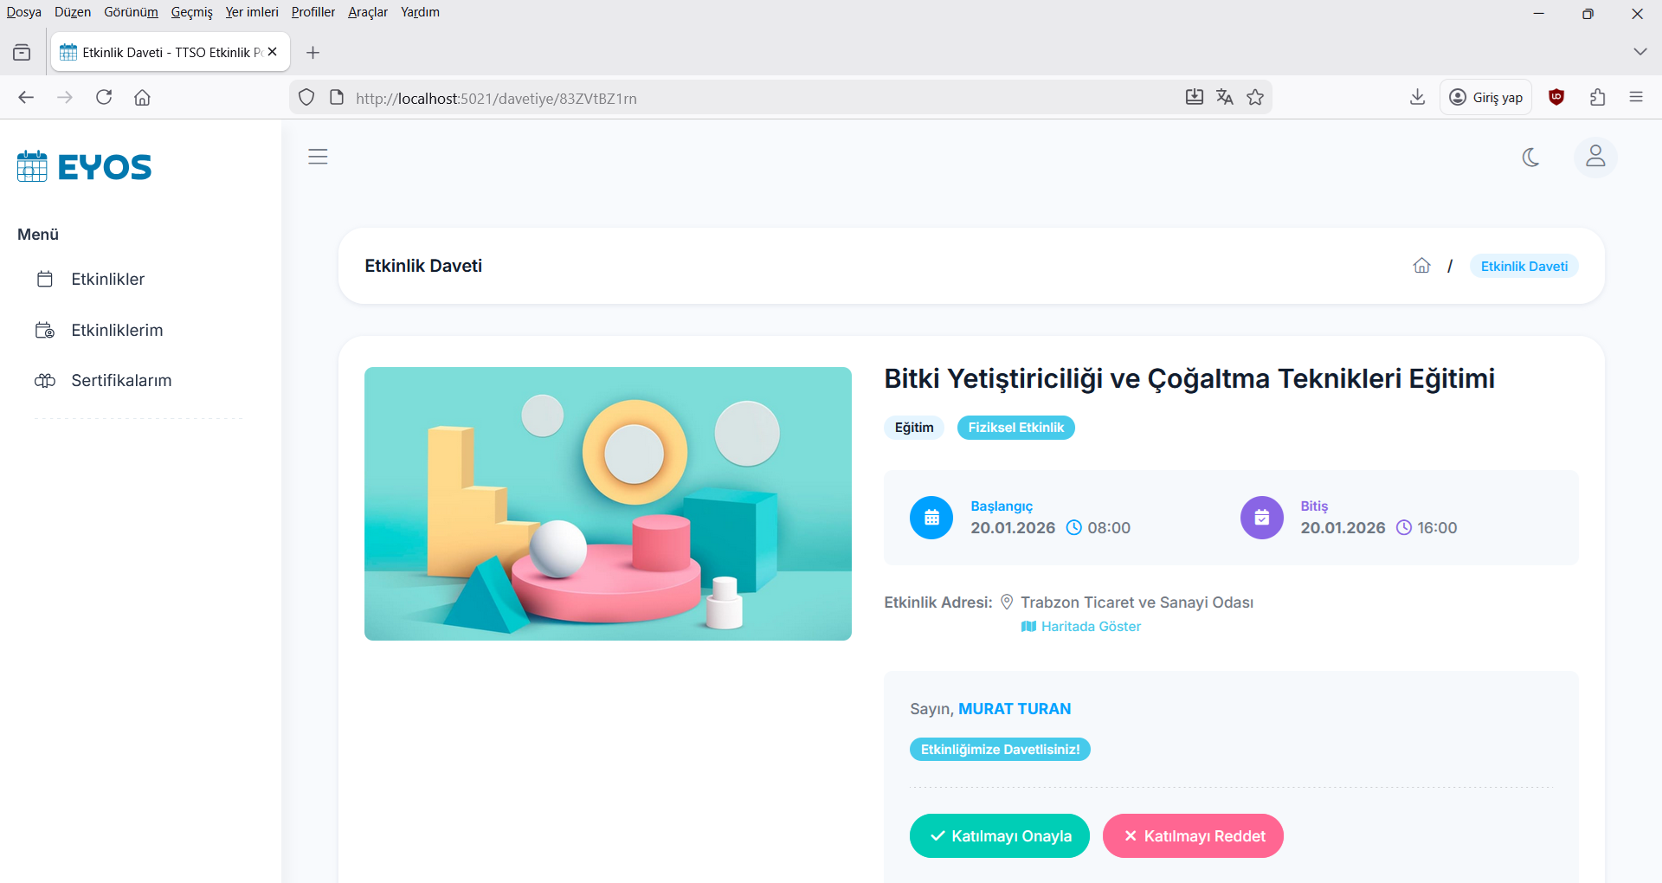The height and width of the screenshot is (883, 1662).
Task: Click the EYOS logo
Action: [85, 166]
